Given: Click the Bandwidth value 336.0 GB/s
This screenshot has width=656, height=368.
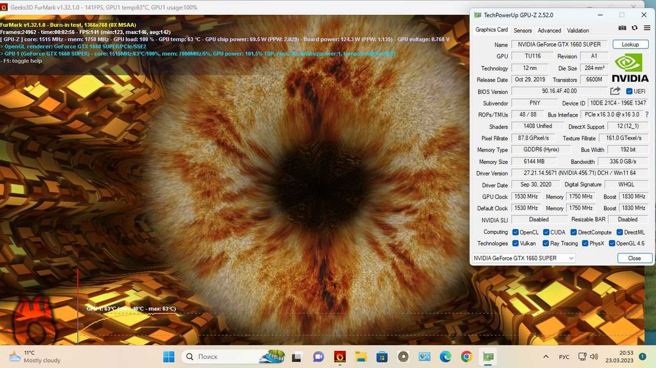Looking at the screenshot, I should coord(623,161).
